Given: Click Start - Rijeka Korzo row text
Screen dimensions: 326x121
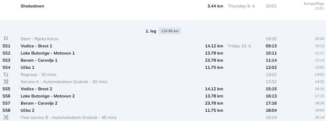Looking at the screenshot, I should (x=39, y=39).
